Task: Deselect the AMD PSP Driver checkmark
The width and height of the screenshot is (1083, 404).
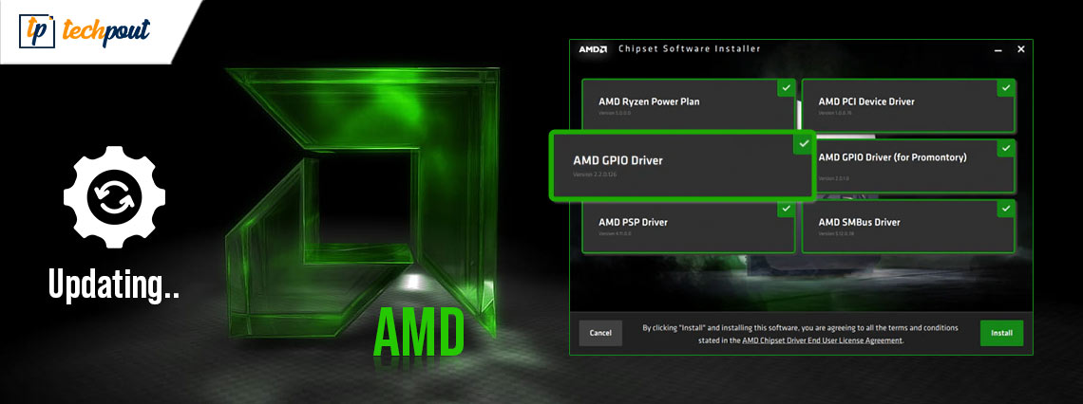Action: (x=786, y=209)
